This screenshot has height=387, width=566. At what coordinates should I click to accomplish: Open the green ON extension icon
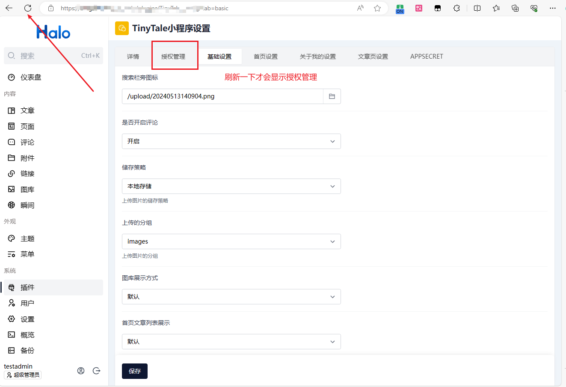tap(400, 9)
